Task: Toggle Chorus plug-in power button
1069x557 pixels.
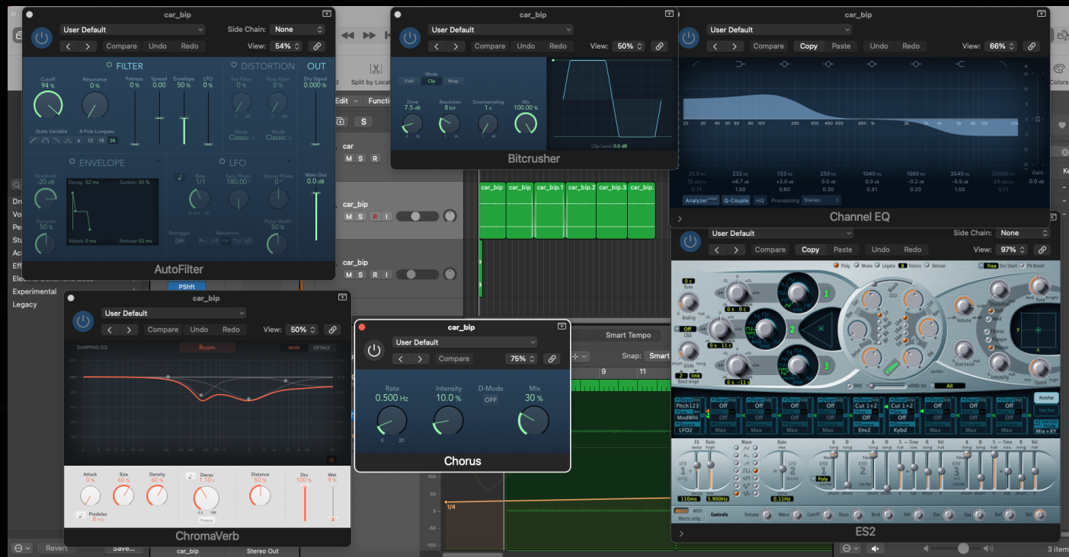Action: tap(373, 350)
